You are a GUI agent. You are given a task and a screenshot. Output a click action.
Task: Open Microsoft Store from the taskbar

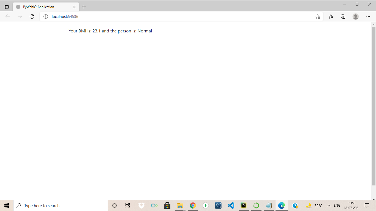click(167, 206)
